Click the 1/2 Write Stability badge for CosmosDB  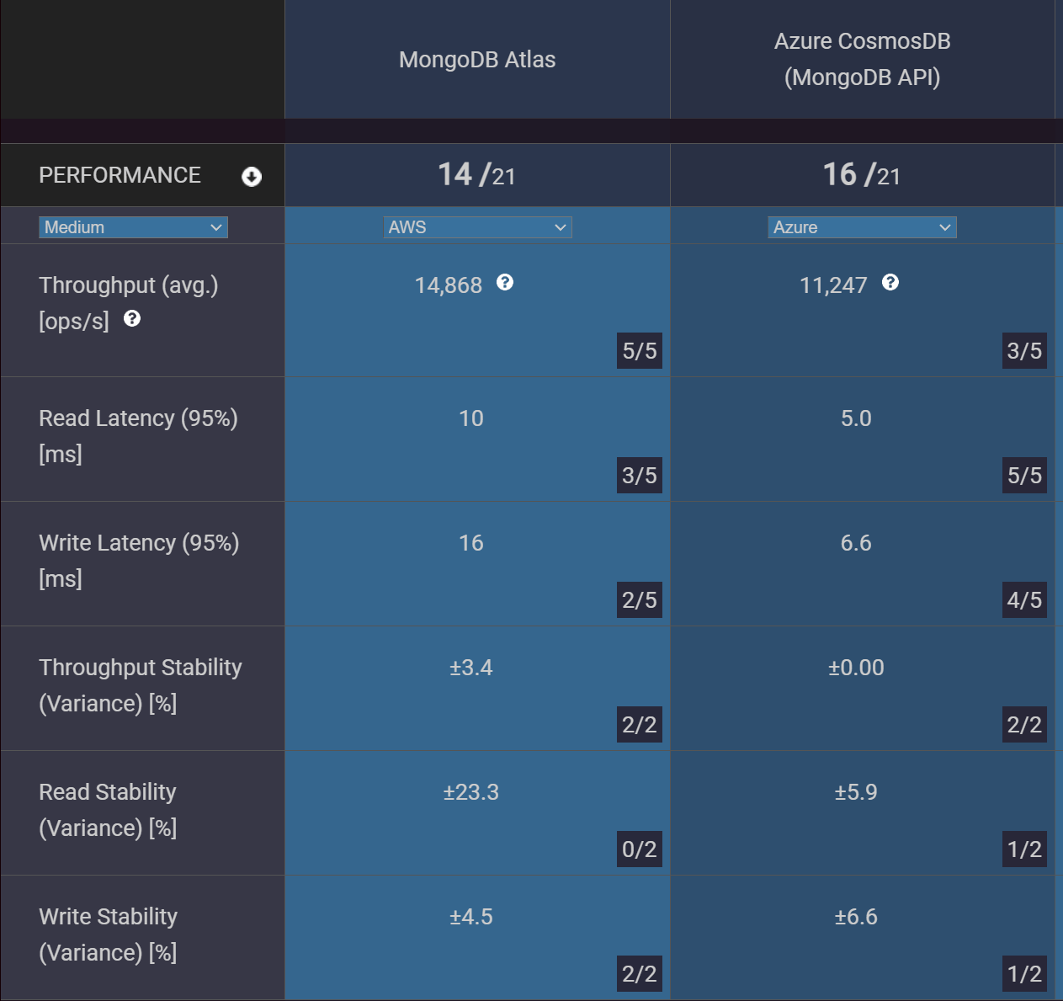coord(1023,974)
